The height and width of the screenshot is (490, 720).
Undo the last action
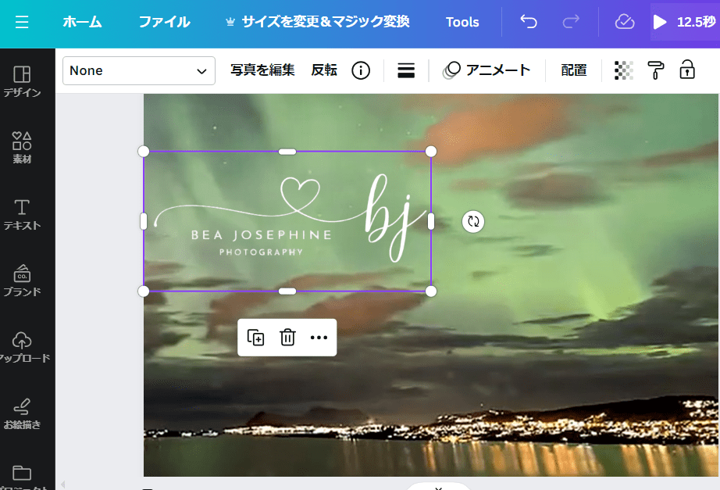(529, 22)
